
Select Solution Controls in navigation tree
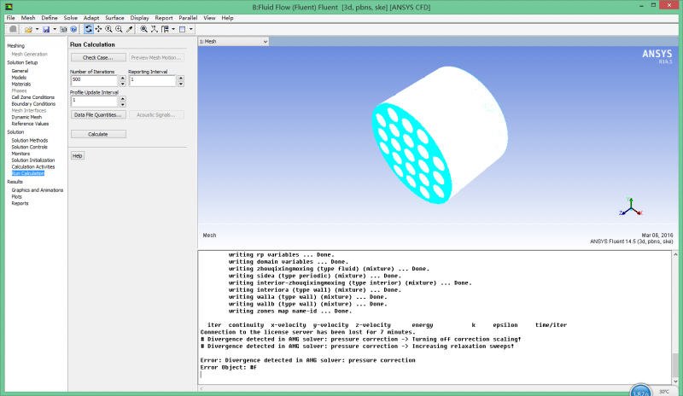30,148
